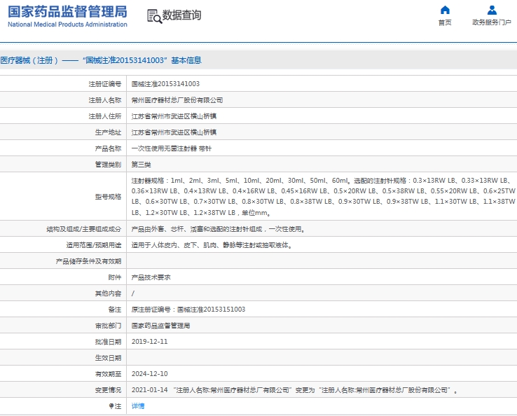
Task: Click the management class value 第三类
Action: click(141, 165)
